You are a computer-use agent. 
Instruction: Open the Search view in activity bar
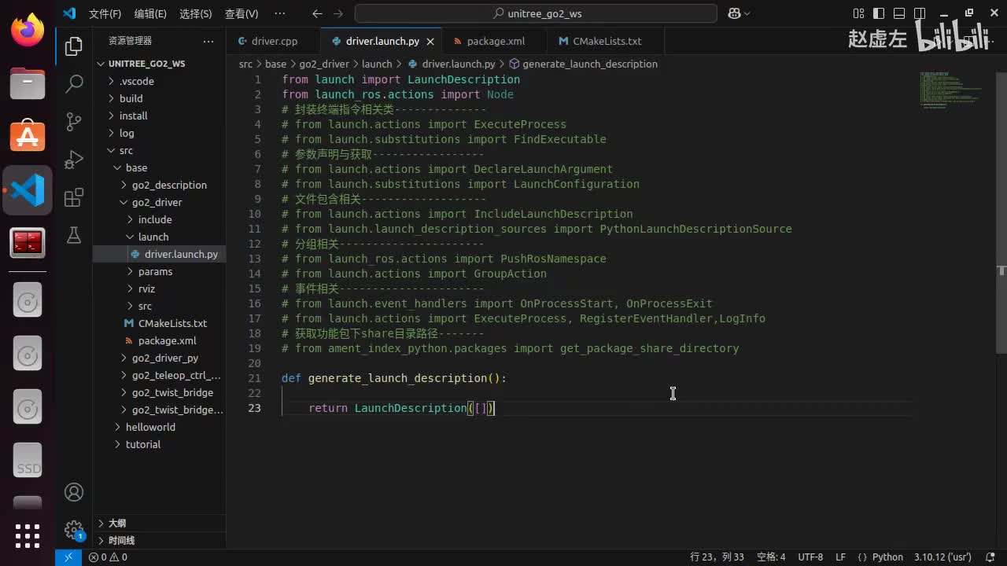[74, 83]
